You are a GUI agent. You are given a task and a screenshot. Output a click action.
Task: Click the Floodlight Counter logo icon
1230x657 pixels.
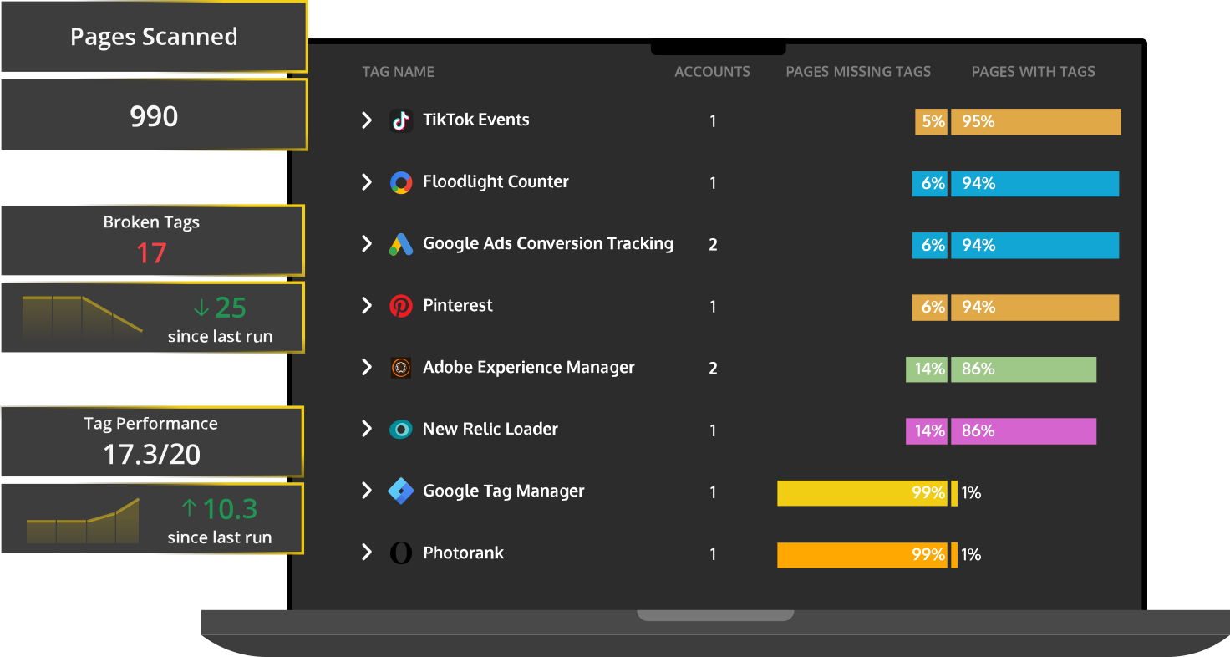[401, 183]
